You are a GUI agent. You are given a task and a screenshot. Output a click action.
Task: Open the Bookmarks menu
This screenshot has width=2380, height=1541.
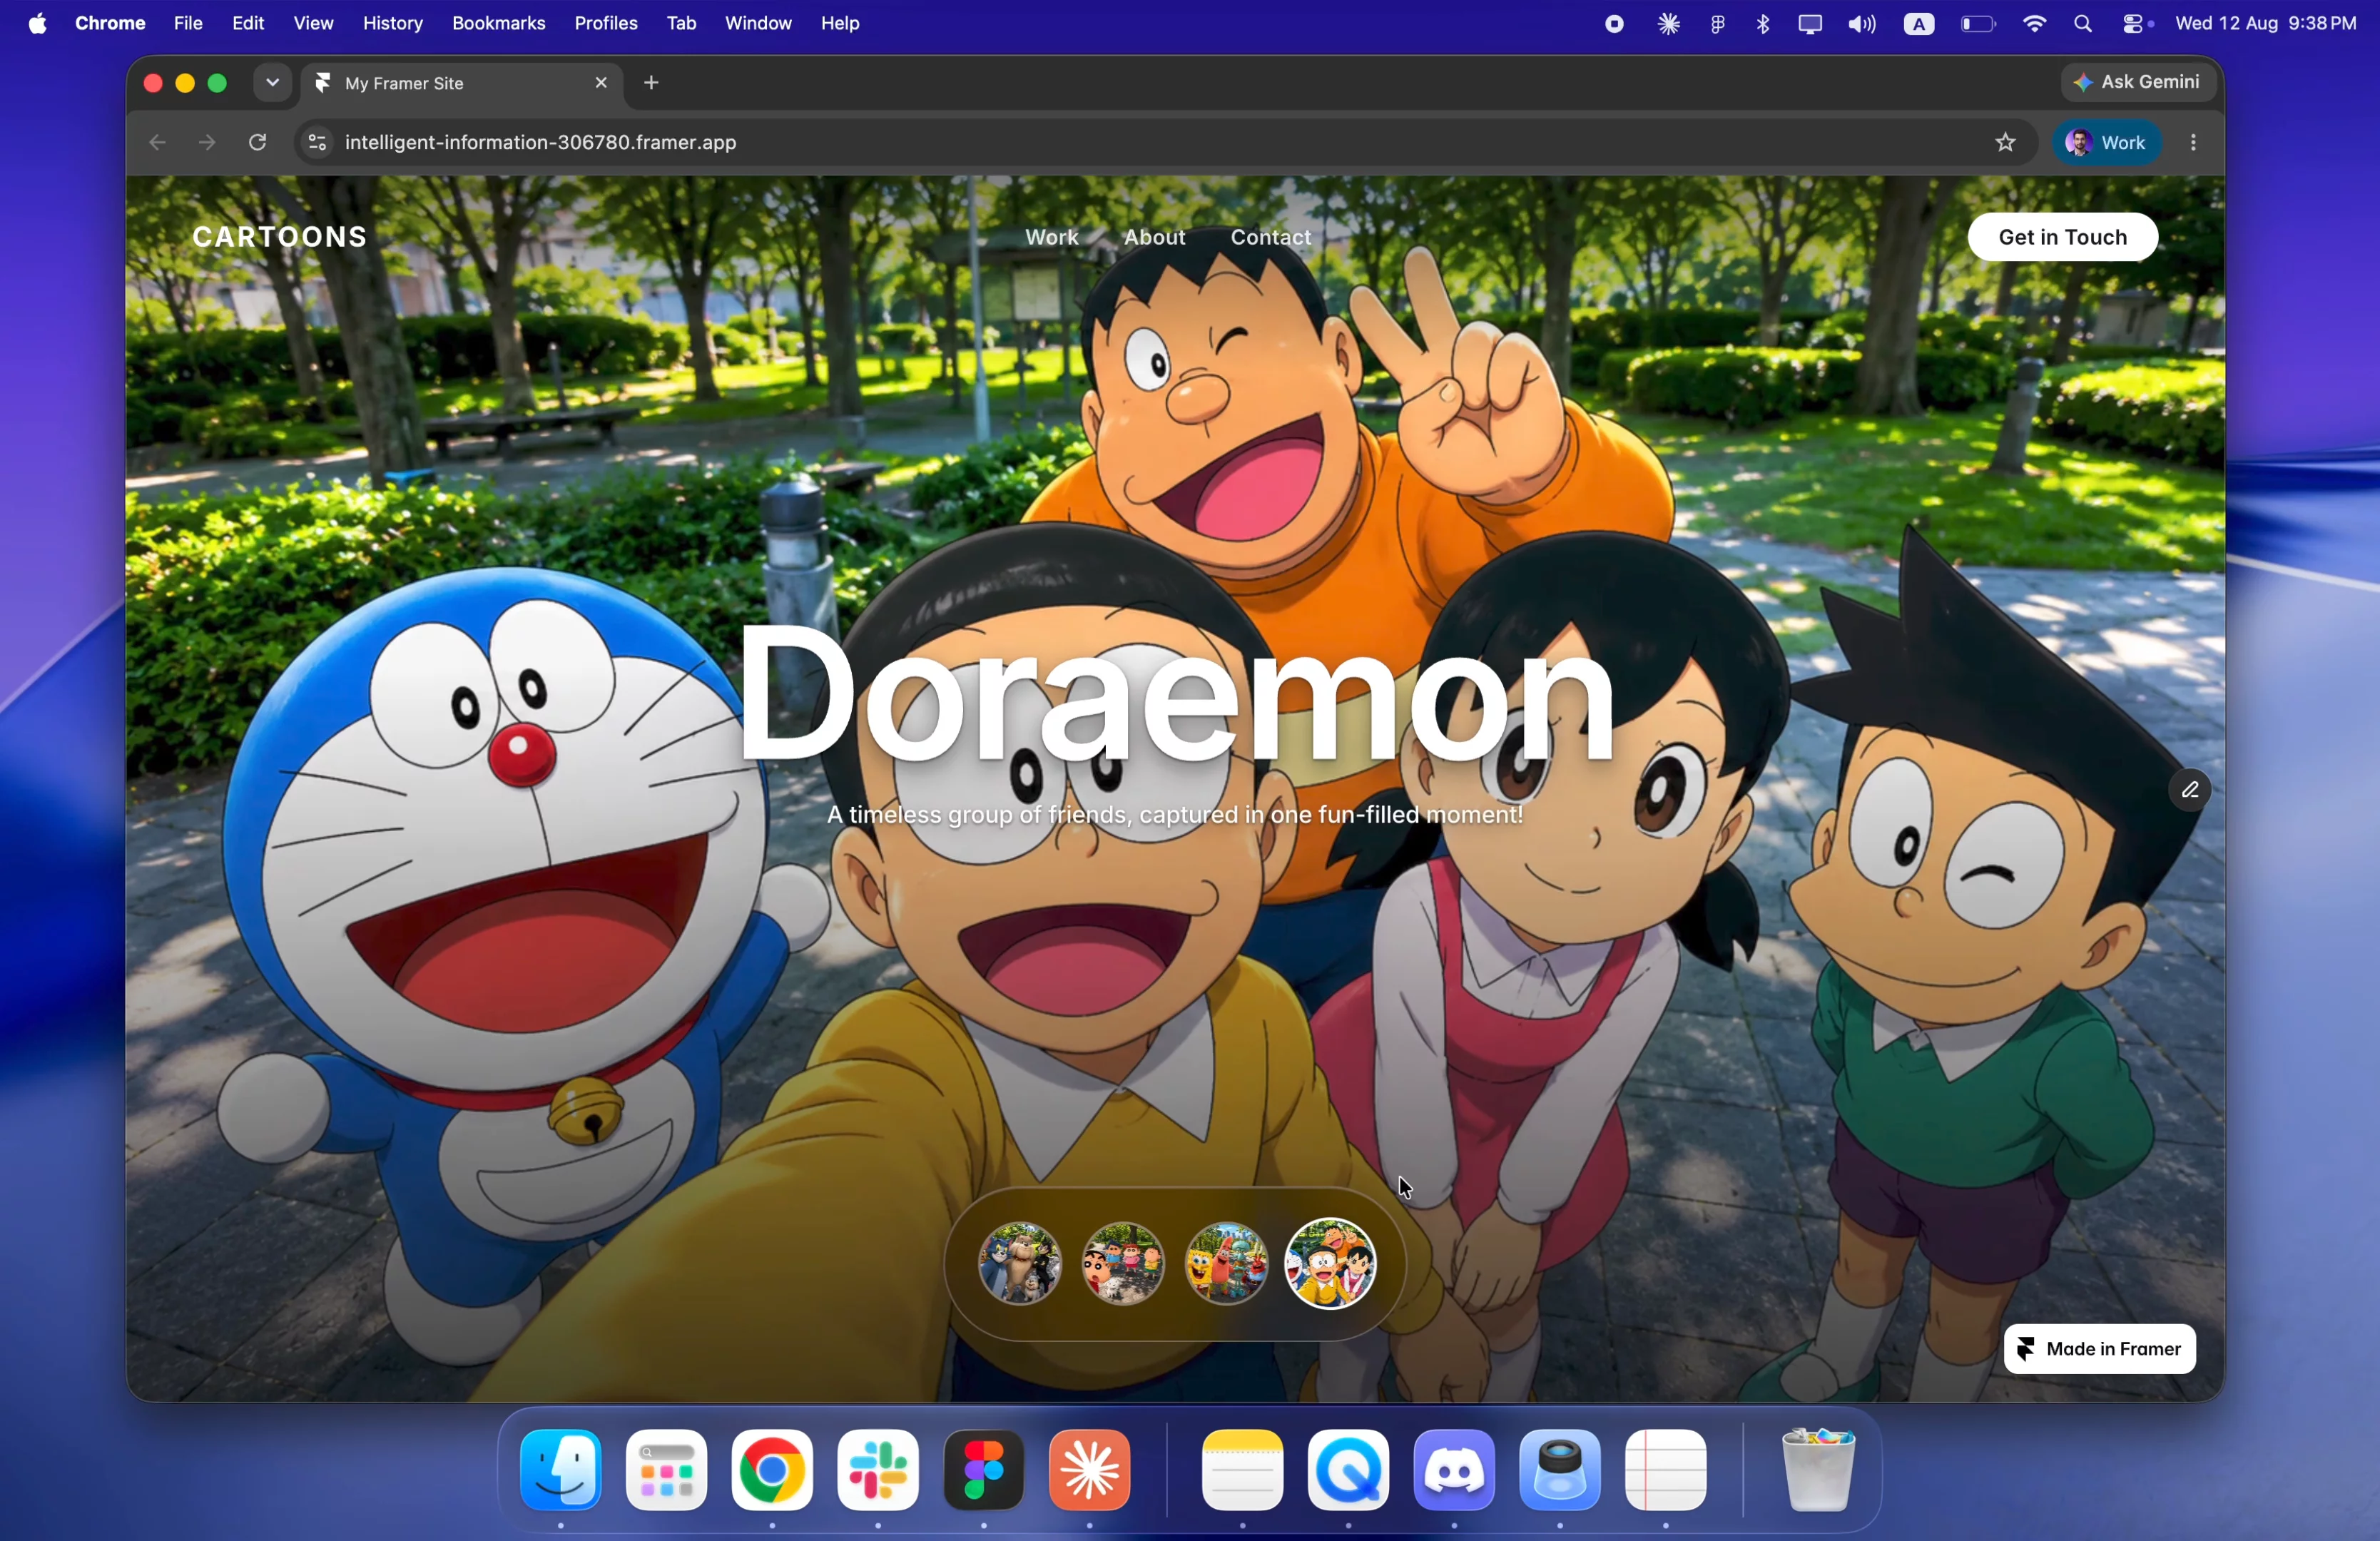tap(498, 23)
